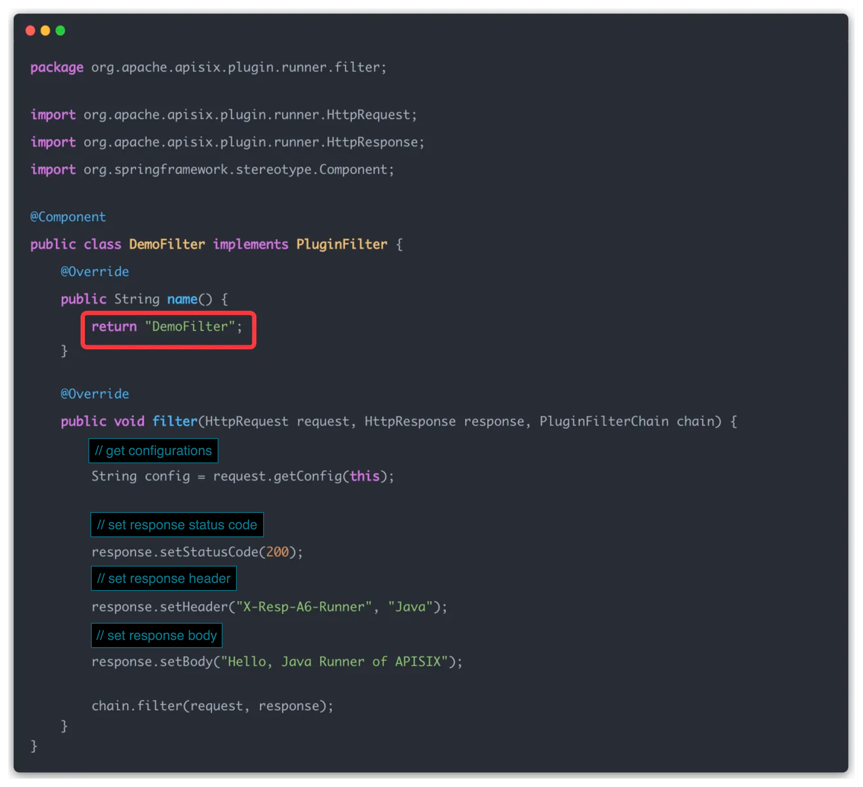Click the springframework Component import line
The height and width of the screenshot is (787, 863).
coord(212,169)
